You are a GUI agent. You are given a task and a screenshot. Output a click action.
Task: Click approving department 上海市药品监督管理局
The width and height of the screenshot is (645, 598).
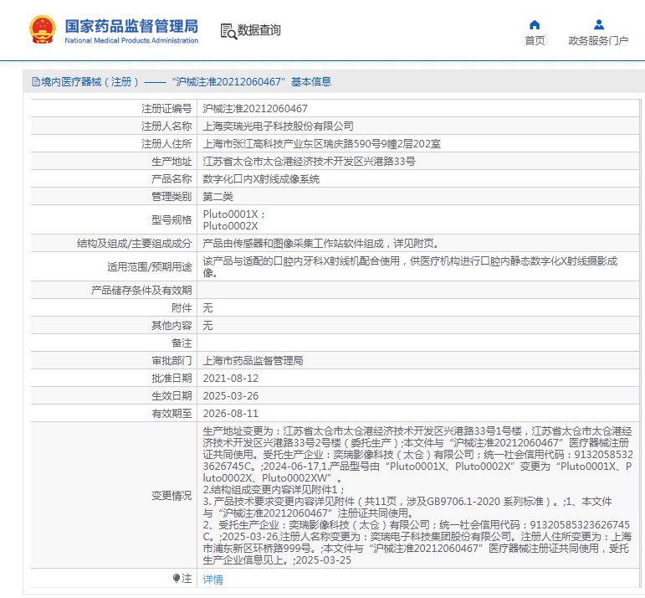tap(253, 361)
